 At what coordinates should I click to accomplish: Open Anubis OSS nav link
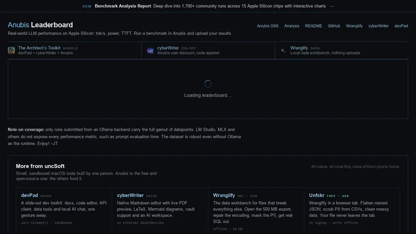point(268,26)
